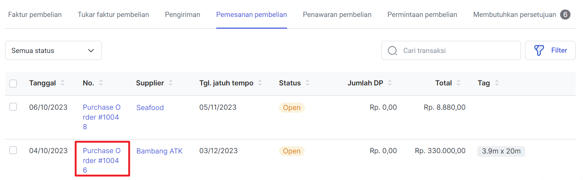Toggle the select-all header checkbox

coord(13,83)
